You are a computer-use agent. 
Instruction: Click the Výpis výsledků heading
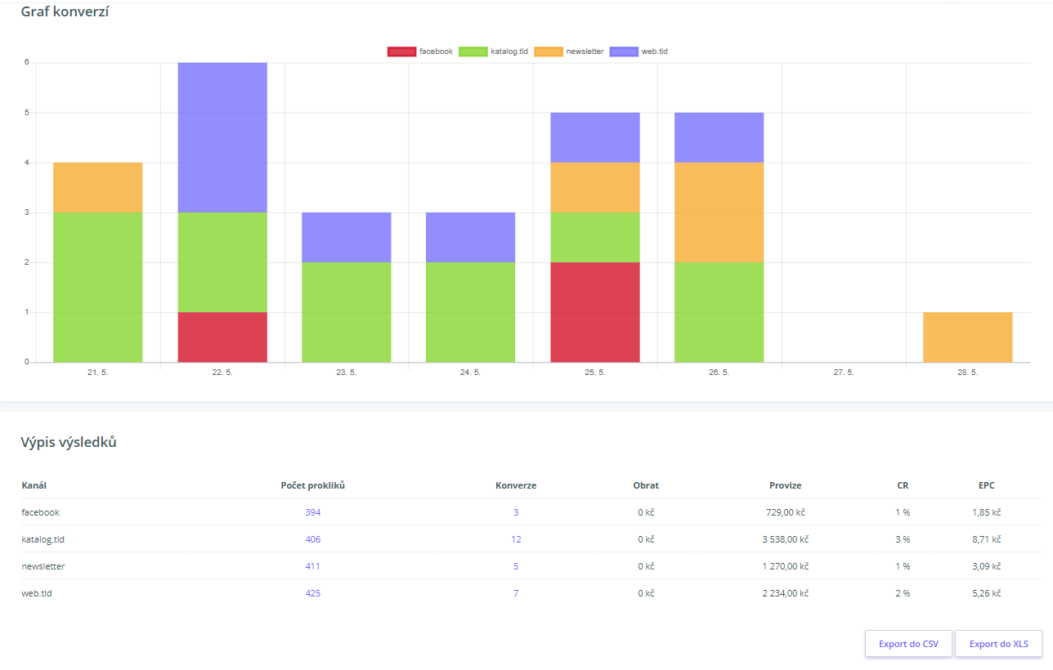click(x=69, y=442)
